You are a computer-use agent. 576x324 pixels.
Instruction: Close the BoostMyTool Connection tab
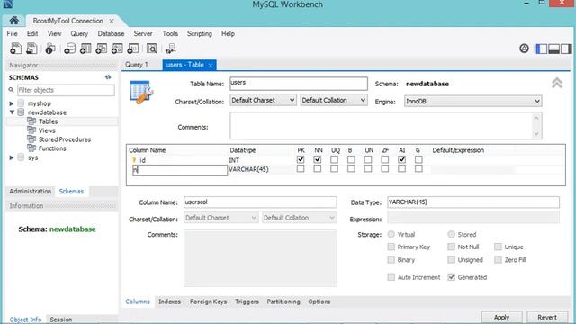(112, 22)
